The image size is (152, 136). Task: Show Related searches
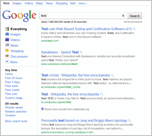16,111
